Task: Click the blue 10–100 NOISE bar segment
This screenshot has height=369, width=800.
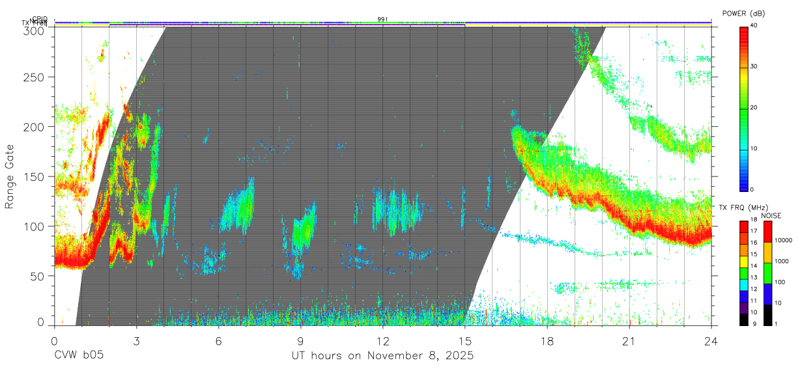Action: point(767,294)
